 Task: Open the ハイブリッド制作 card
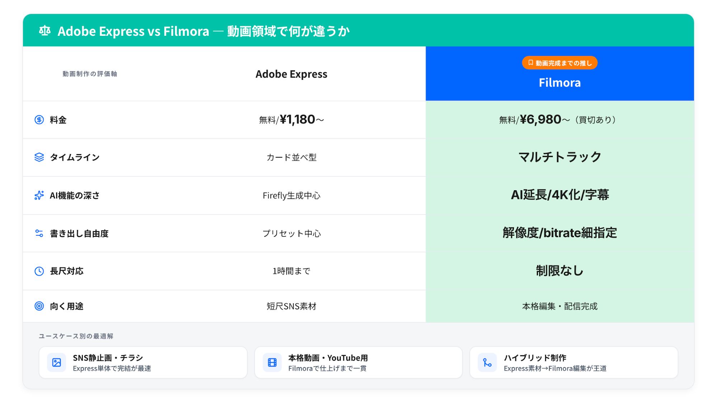[x=574, y=363]
